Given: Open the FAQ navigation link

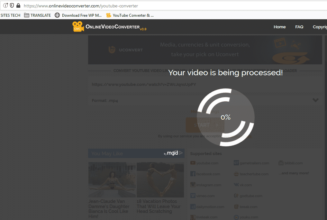Looking at the screenshot, I should pyautogui.click(x=299, y=27).
